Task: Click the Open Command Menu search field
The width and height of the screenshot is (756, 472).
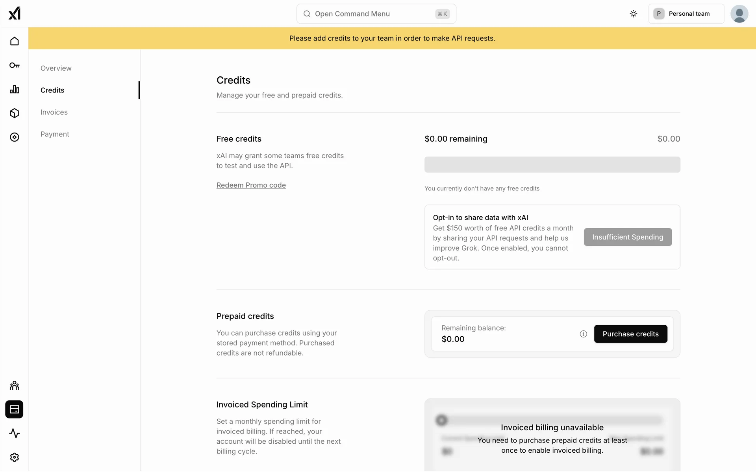Action: (376, 14)
